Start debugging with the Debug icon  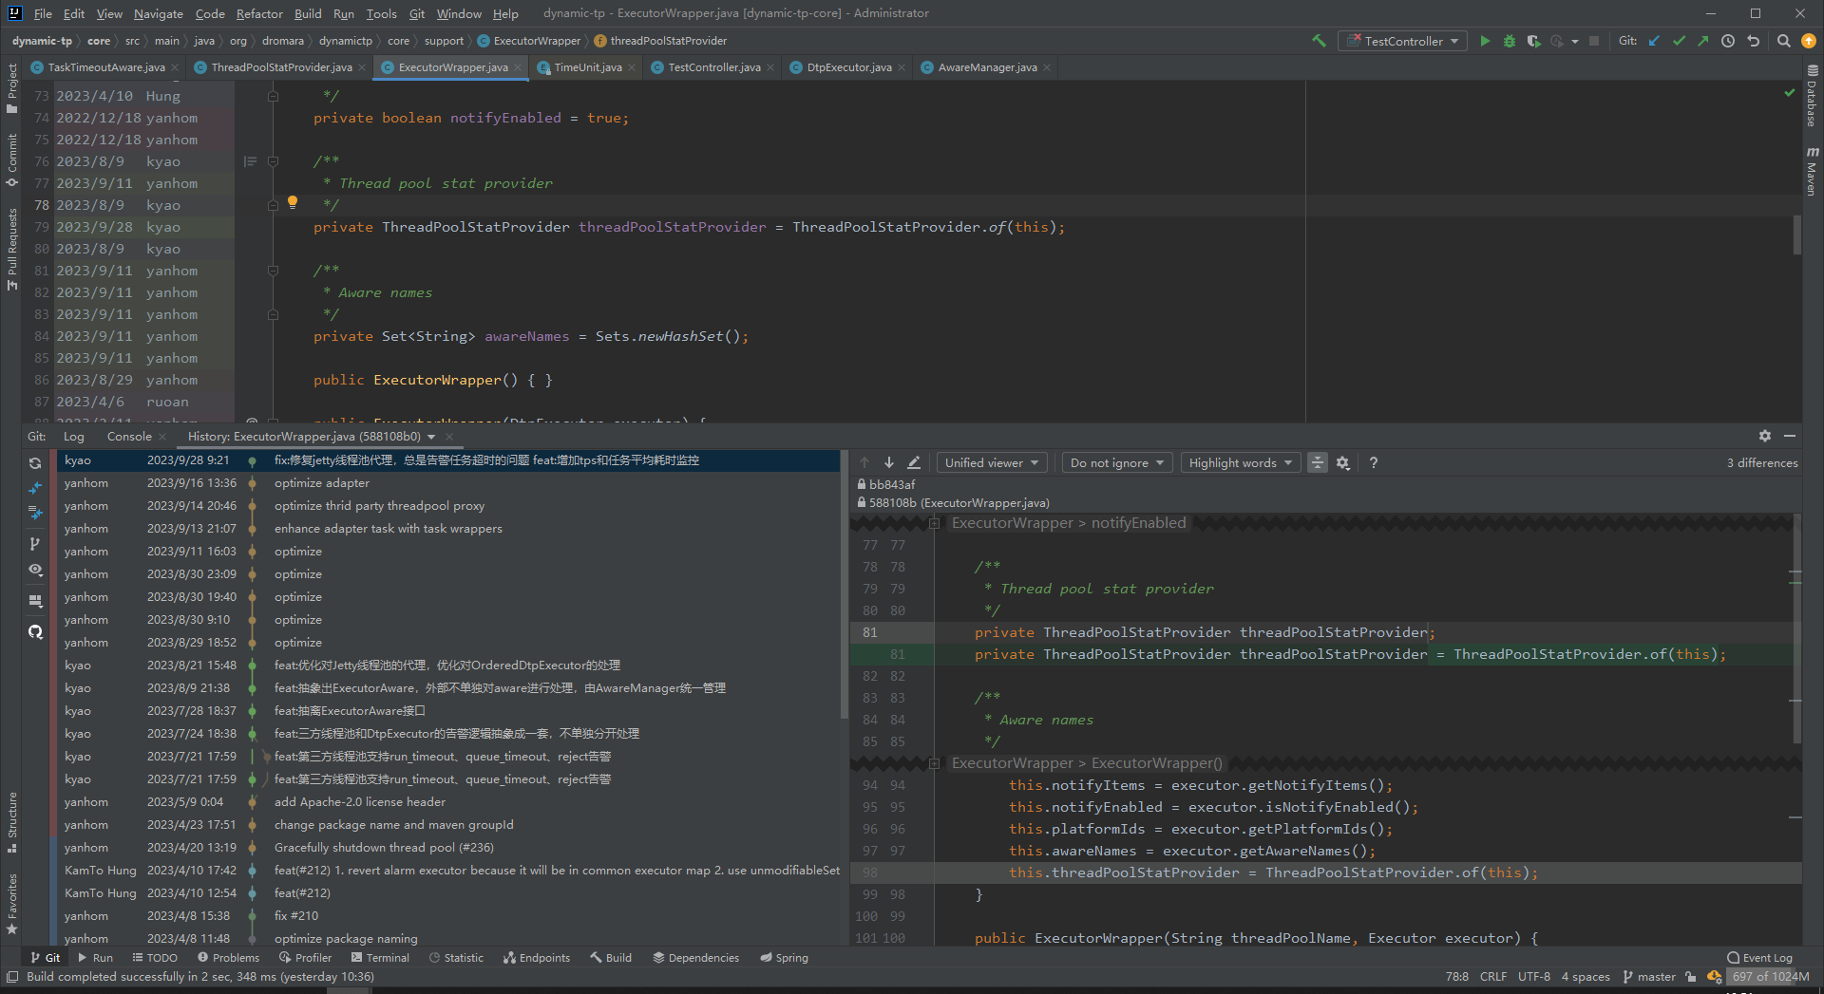click(x=1509, y=41)
